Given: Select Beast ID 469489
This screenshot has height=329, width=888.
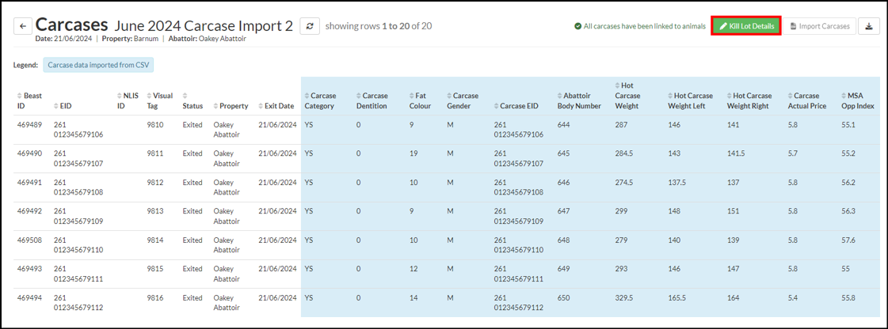Looking at the screenshot, I should [29, 124].
